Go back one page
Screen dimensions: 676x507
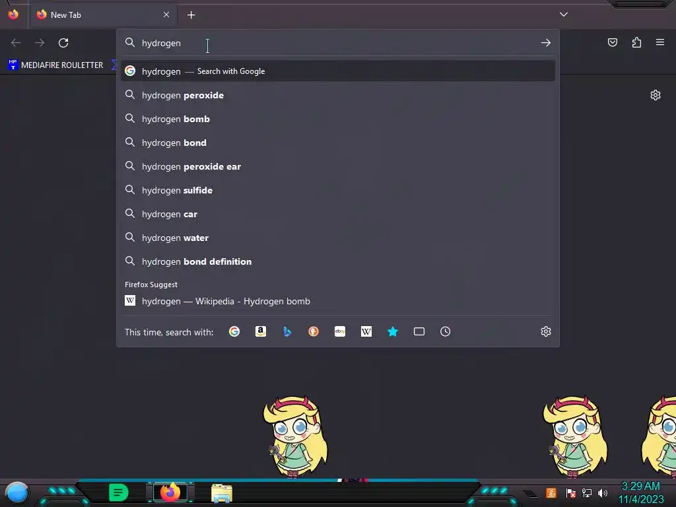[16, 43]
